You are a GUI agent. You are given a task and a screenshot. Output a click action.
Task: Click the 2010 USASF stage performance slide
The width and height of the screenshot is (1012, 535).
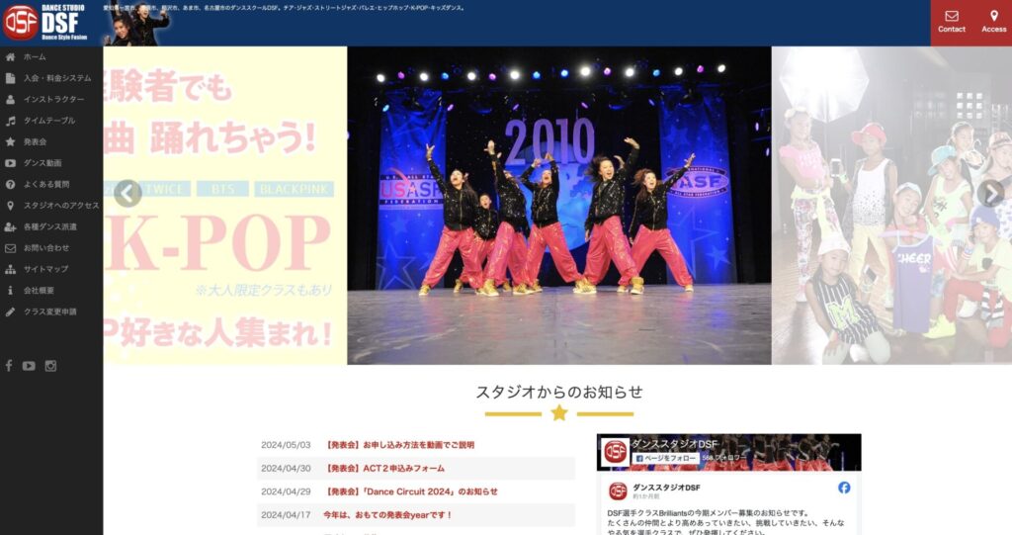click(x=559, y=206)
